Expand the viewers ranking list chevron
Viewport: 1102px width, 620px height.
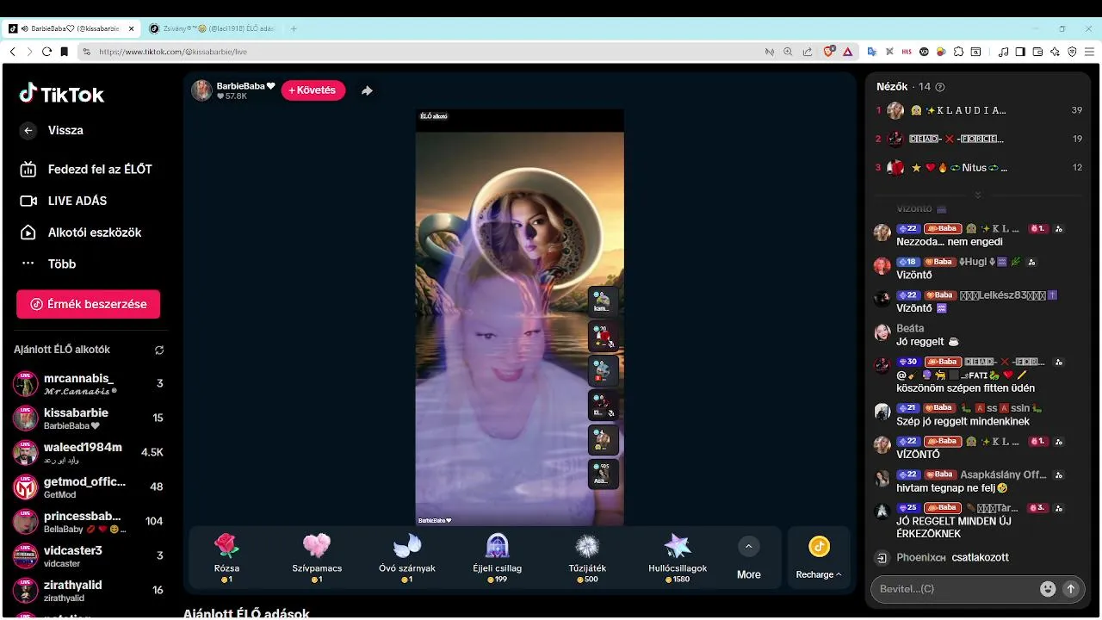[978, 195]
